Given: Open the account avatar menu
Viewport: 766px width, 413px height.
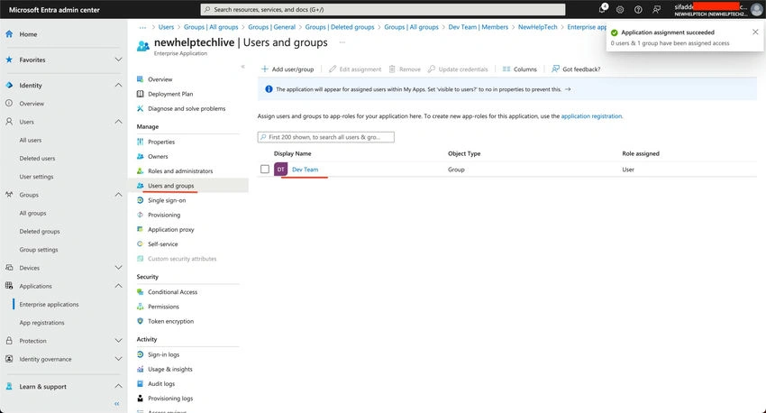Looking at the screenshot, I should [756, 9].
